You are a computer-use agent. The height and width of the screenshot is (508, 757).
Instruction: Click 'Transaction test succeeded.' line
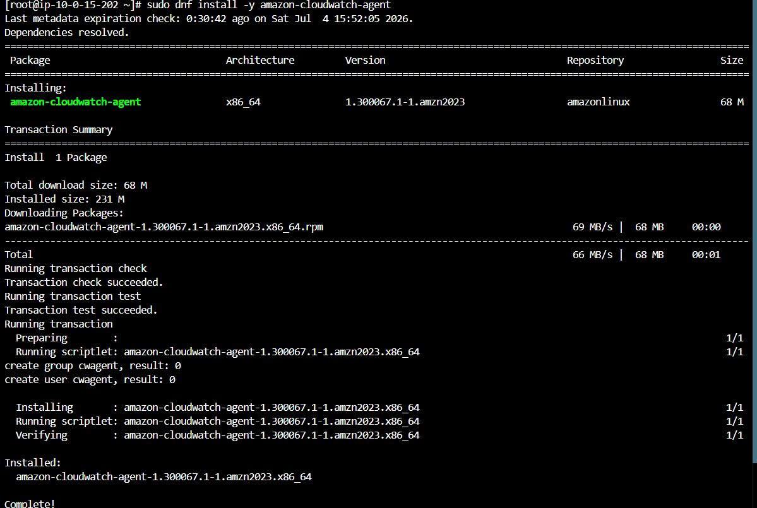(81, 310)
